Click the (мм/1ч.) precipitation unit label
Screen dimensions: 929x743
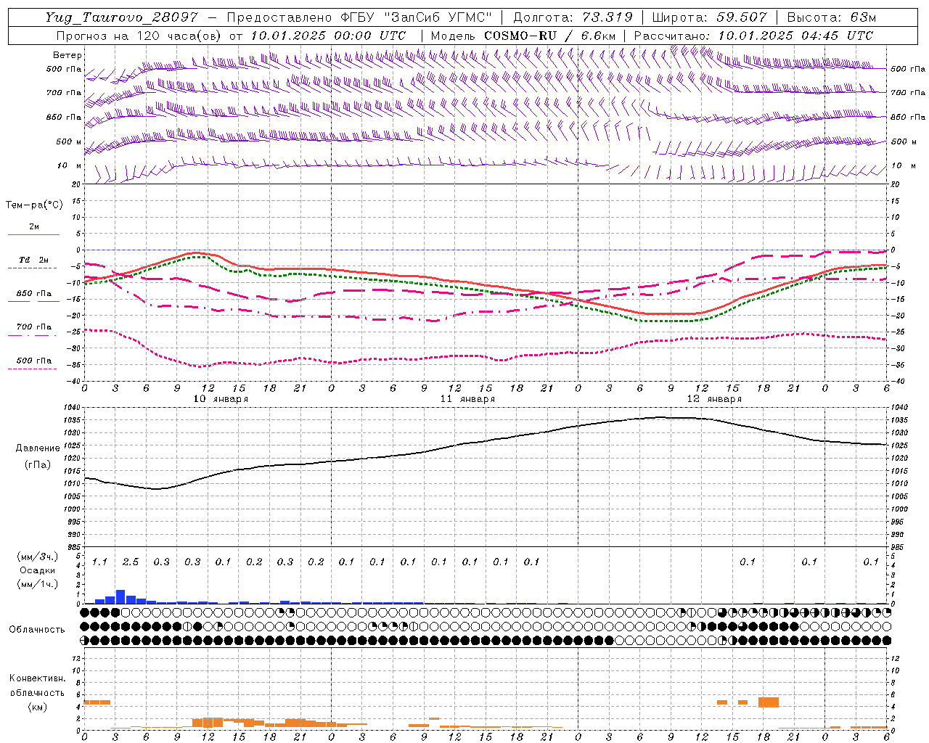pyautogui.click(x=38, y=584)
